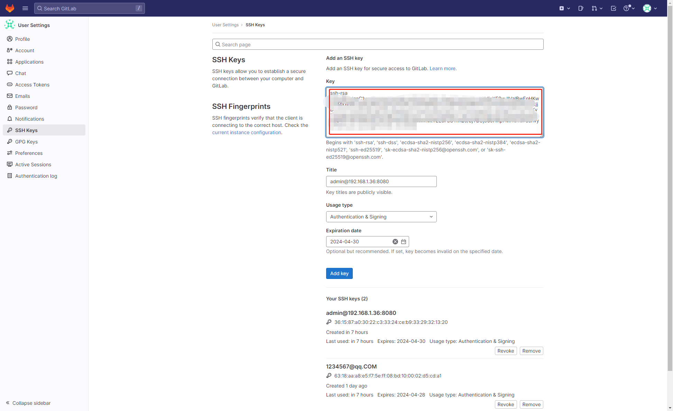
Task: Remove the 1234567@qq.COM key
Action: (x=531, y=404)
